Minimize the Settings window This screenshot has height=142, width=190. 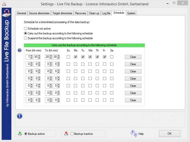click(x=167, y=4)
